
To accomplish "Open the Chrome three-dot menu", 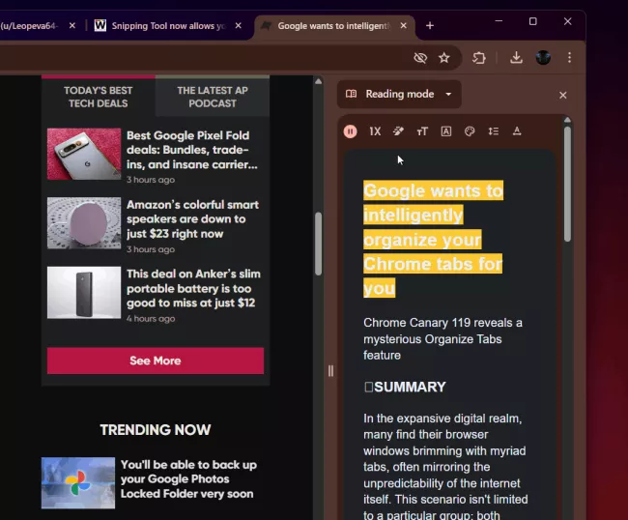I will click(570, 58).
